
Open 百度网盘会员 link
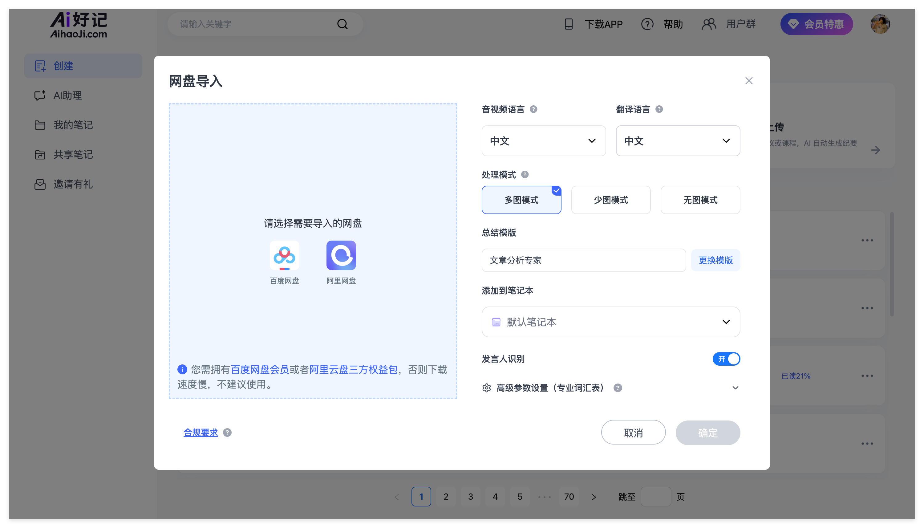click(260, 369)
